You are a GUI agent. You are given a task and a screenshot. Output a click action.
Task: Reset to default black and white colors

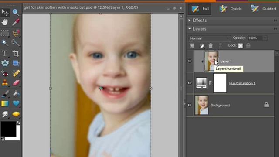point(2,139)
